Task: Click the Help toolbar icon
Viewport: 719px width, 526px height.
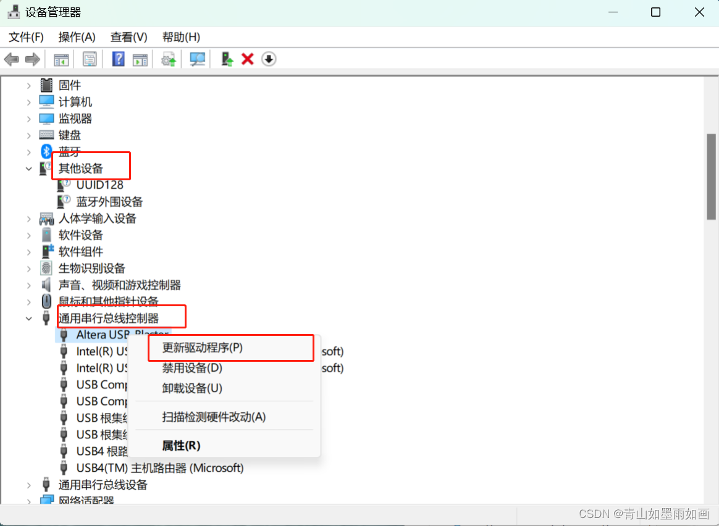Action: tap(117, 59)
